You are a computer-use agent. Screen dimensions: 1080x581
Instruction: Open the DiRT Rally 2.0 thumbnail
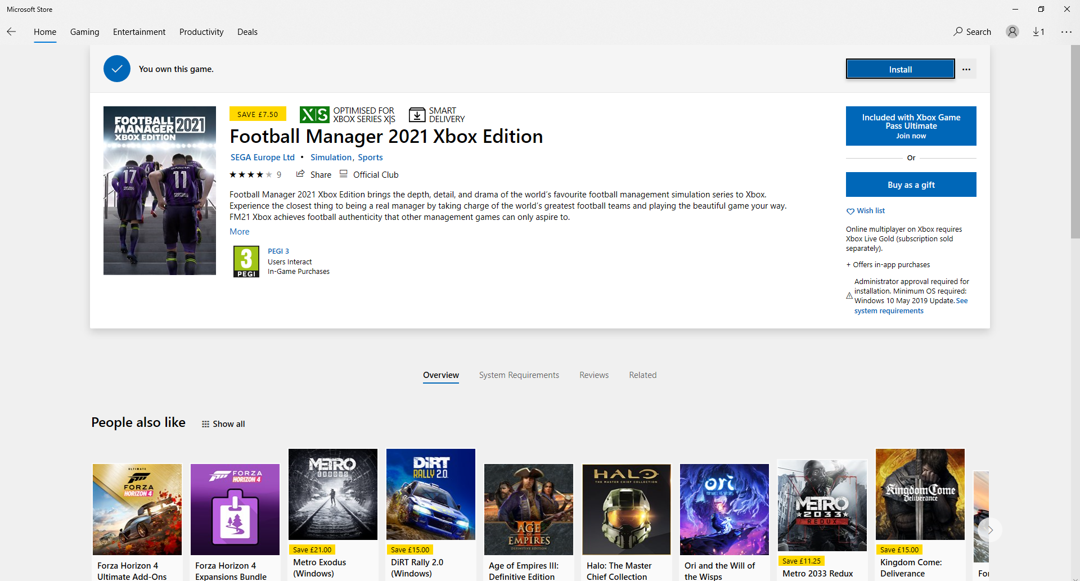[x=431, y=494]
